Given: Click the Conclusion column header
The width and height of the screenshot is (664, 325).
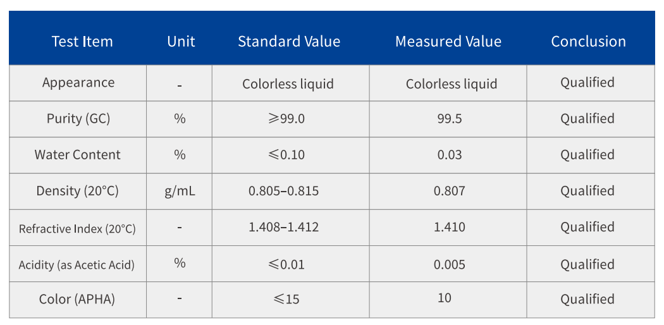Looking at the screenshot, I should [588, 42].
